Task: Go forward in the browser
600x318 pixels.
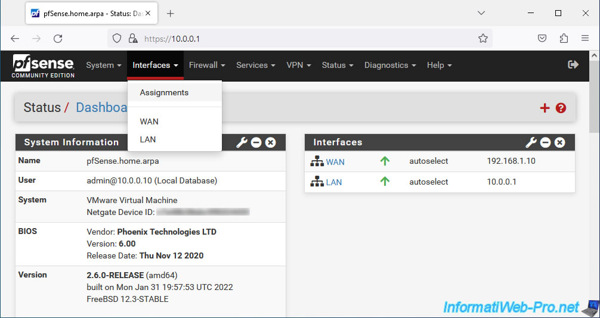Action: 36,38
